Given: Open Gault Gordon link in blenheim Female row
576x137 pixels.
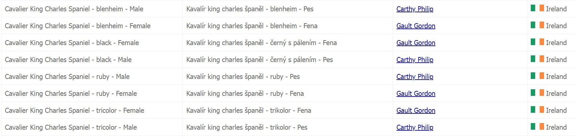Looking at the screenshot, I should pos(416,26).
